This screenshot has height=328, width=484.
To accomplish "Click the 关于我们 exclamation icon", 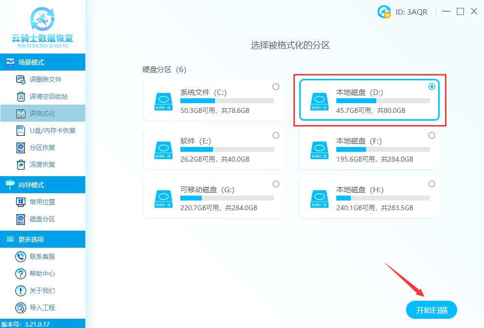I will tap(20, 291).
